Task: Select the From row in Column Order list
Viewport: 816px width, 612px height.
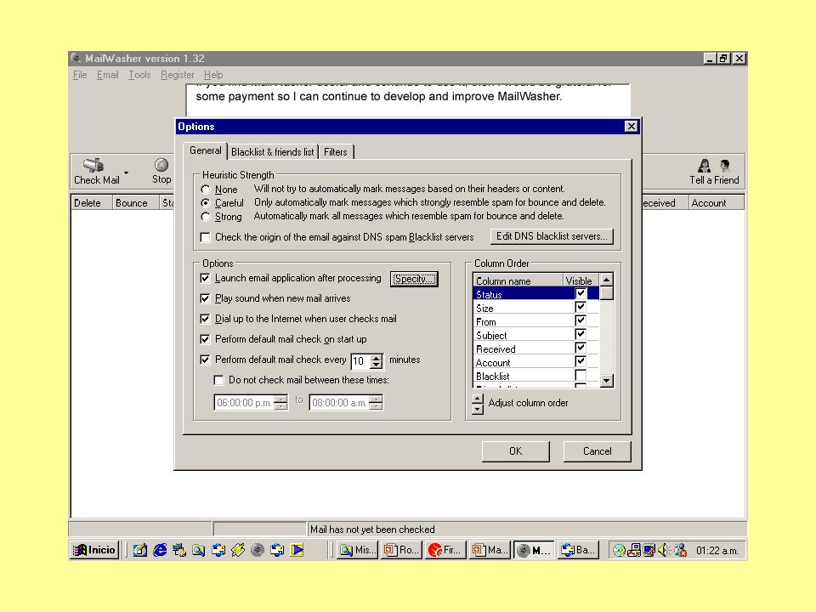Action: 536,321
